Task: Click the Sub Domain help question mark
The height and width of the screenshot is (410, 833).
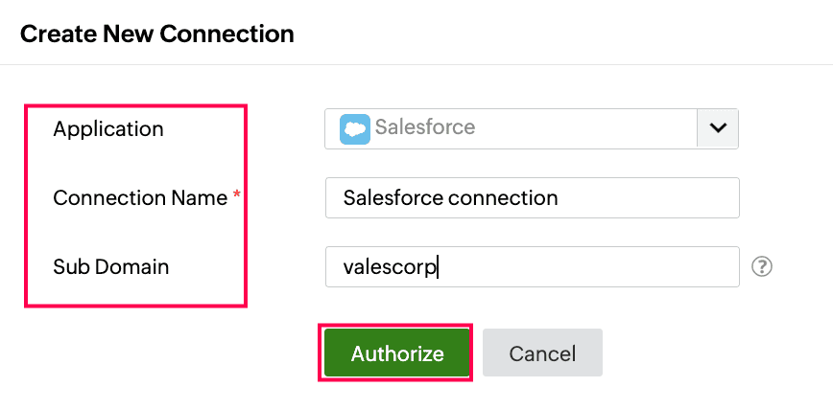Action: coord(762,267)
